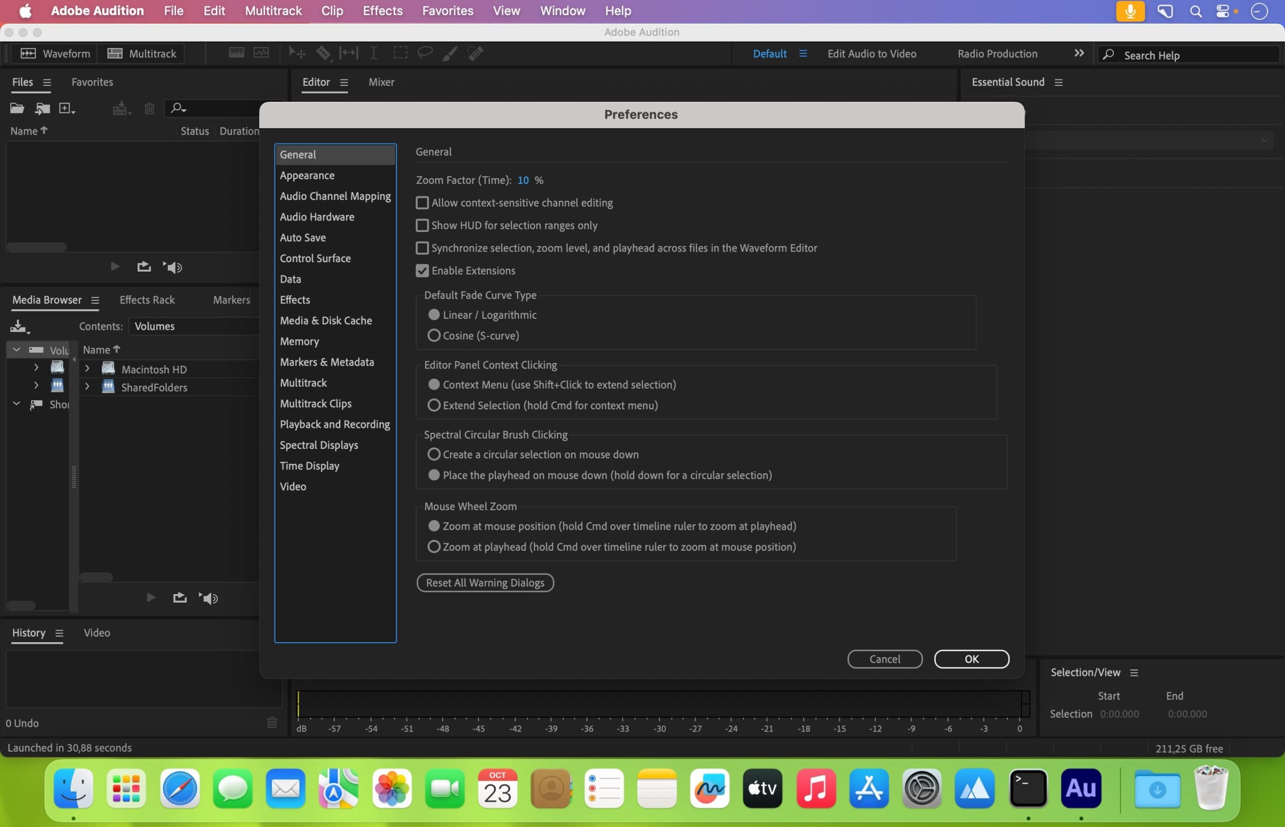Switch to the Mixer tab

click(x=380, y=81)
